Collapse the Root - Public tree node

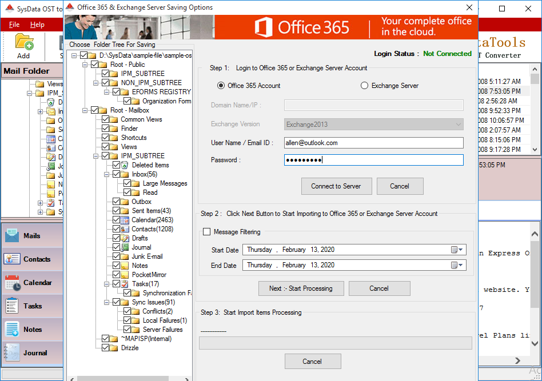coord(85,65)
